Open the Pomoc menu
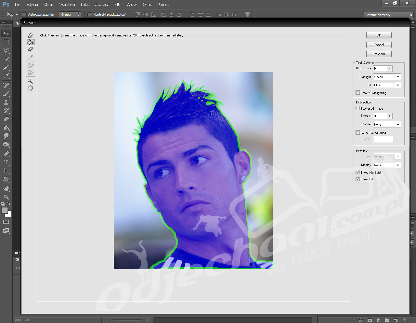416x323 pixels. (x=163, y=4)
